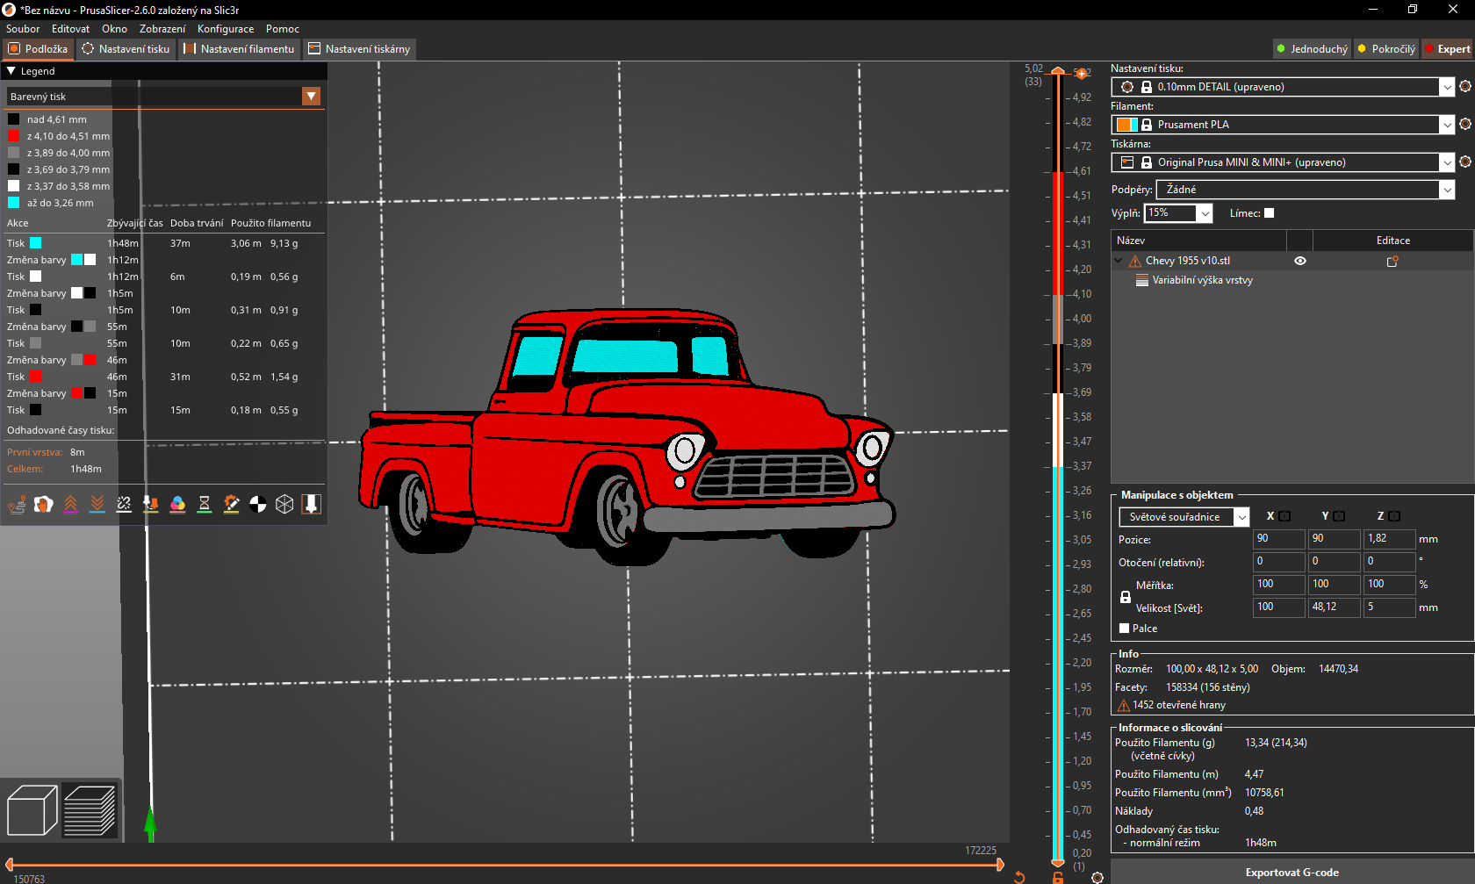Toggle tool marker nozzle icon
The width and height of the screenshot is (1475, 884).
311,504
